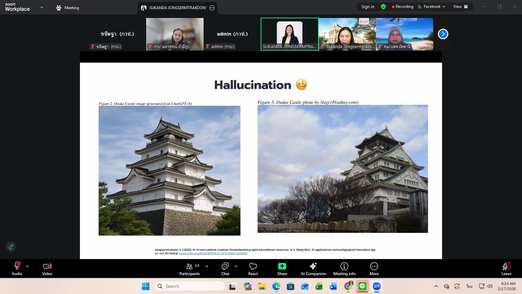Click the green Share screen icon
Image resolution: width=522 pixels, height=294 pixels.
[x=282, y=266]
